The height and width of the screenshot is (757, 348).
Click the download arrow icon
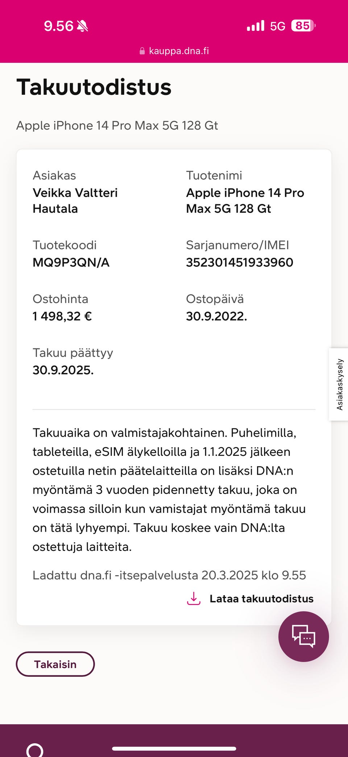point(194,598)
